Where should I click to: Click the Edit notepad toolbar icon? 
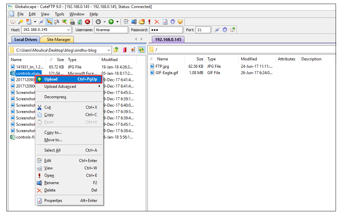point(126,22)
